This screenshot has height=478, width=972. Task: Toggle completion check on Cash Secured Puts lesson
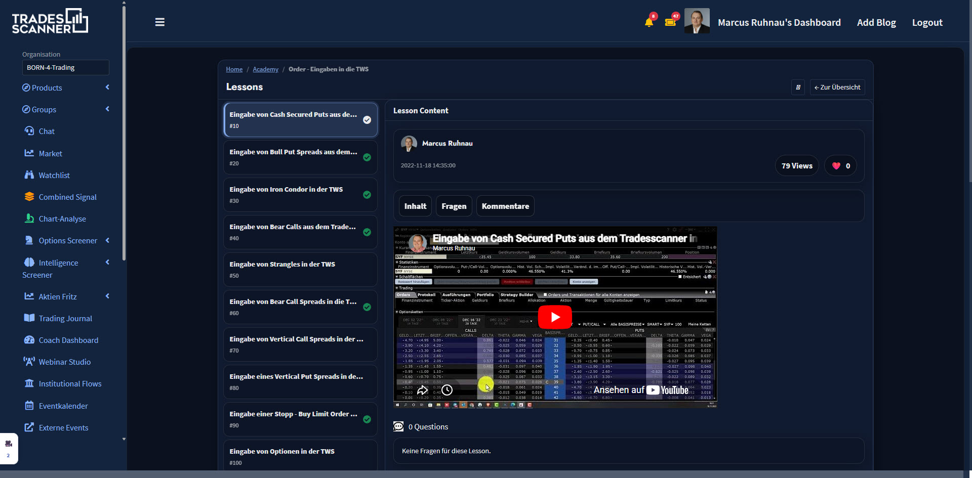tap(367, 120)
